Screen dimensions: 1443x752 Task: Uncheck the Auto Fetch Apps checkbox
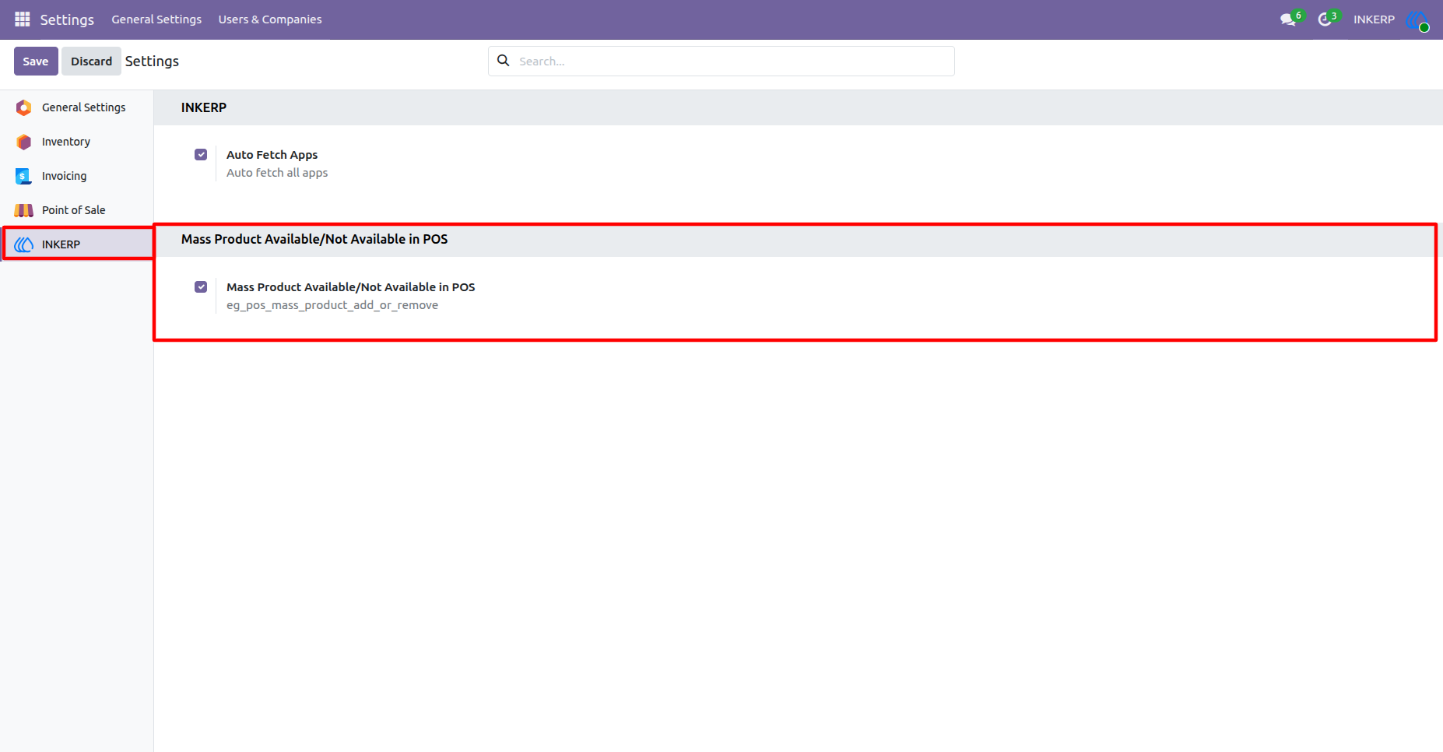pyautogui.click(x=201, y=154)
